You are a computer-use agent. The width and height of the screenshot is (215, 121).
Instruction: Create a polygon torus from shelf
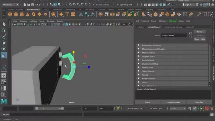pos(34,14)
